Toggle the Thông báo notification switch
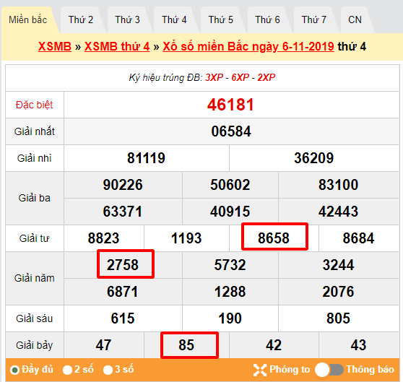 329,370
